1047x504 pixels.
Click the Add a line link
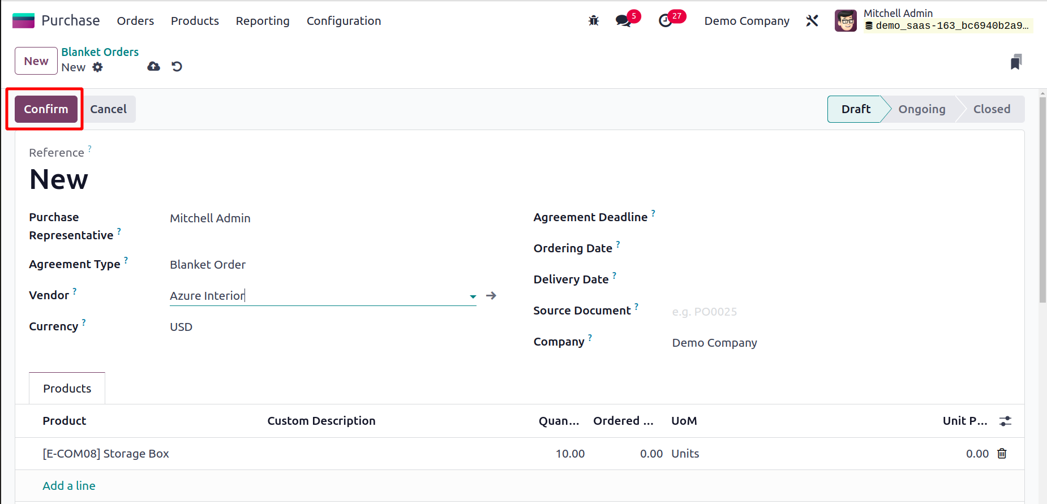coord(69,486)
